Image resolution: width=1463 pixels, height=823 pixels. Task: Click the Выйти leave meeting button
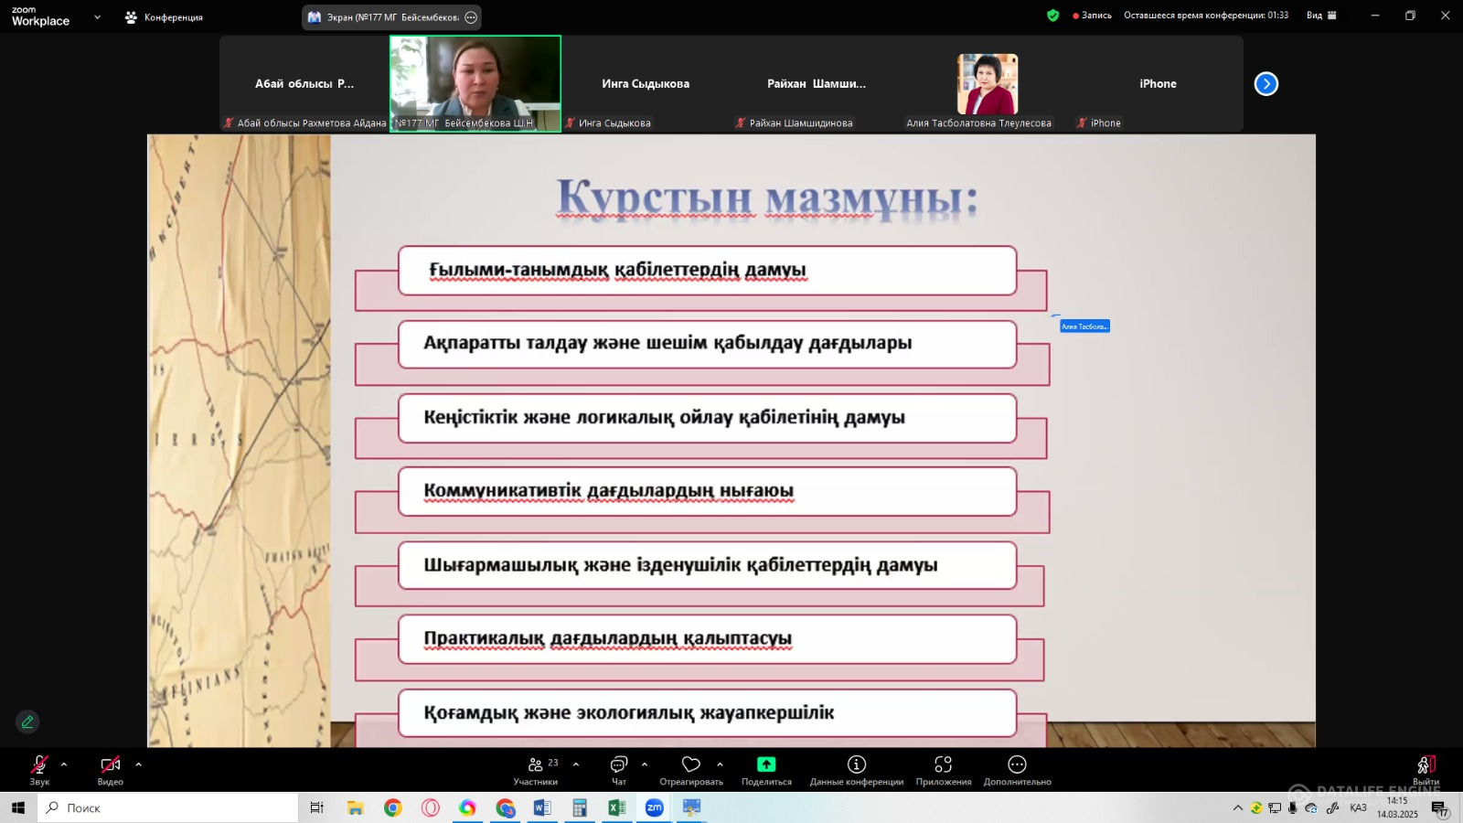coord(1426,768)
